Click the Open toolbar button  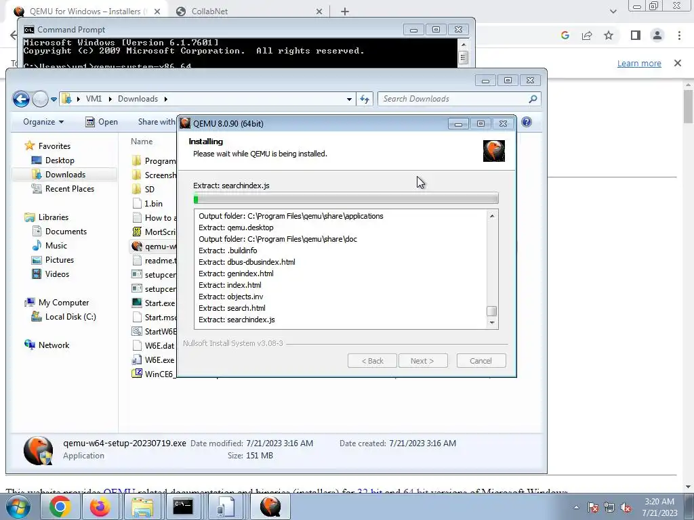coord(102,122)
